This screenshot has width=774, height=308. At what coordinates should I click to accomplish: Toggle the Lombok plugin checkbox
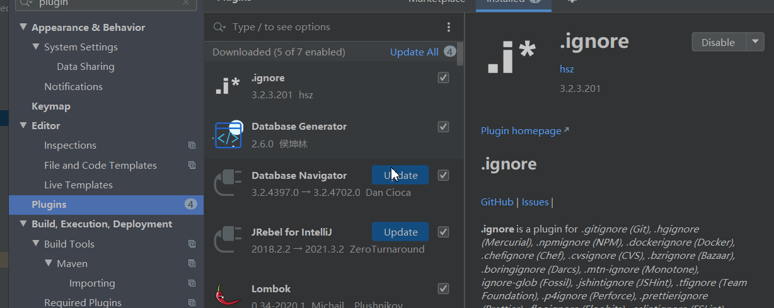point(443,288)
